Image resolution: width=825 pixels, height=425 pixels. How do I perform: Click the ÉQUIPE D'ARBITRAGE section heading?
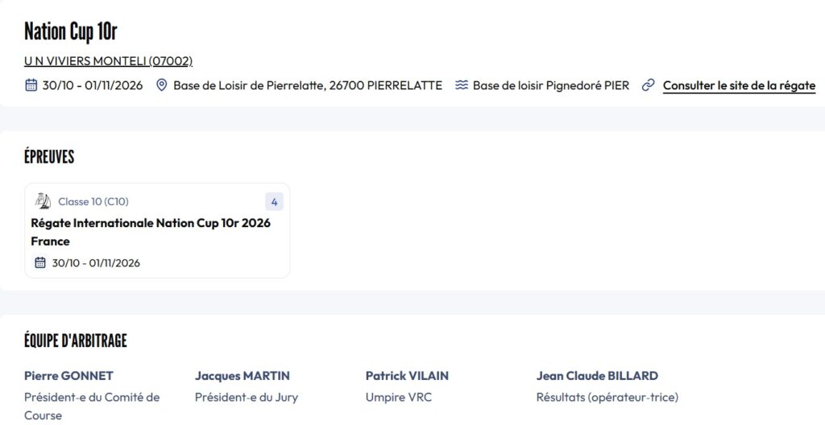[76, 340]
